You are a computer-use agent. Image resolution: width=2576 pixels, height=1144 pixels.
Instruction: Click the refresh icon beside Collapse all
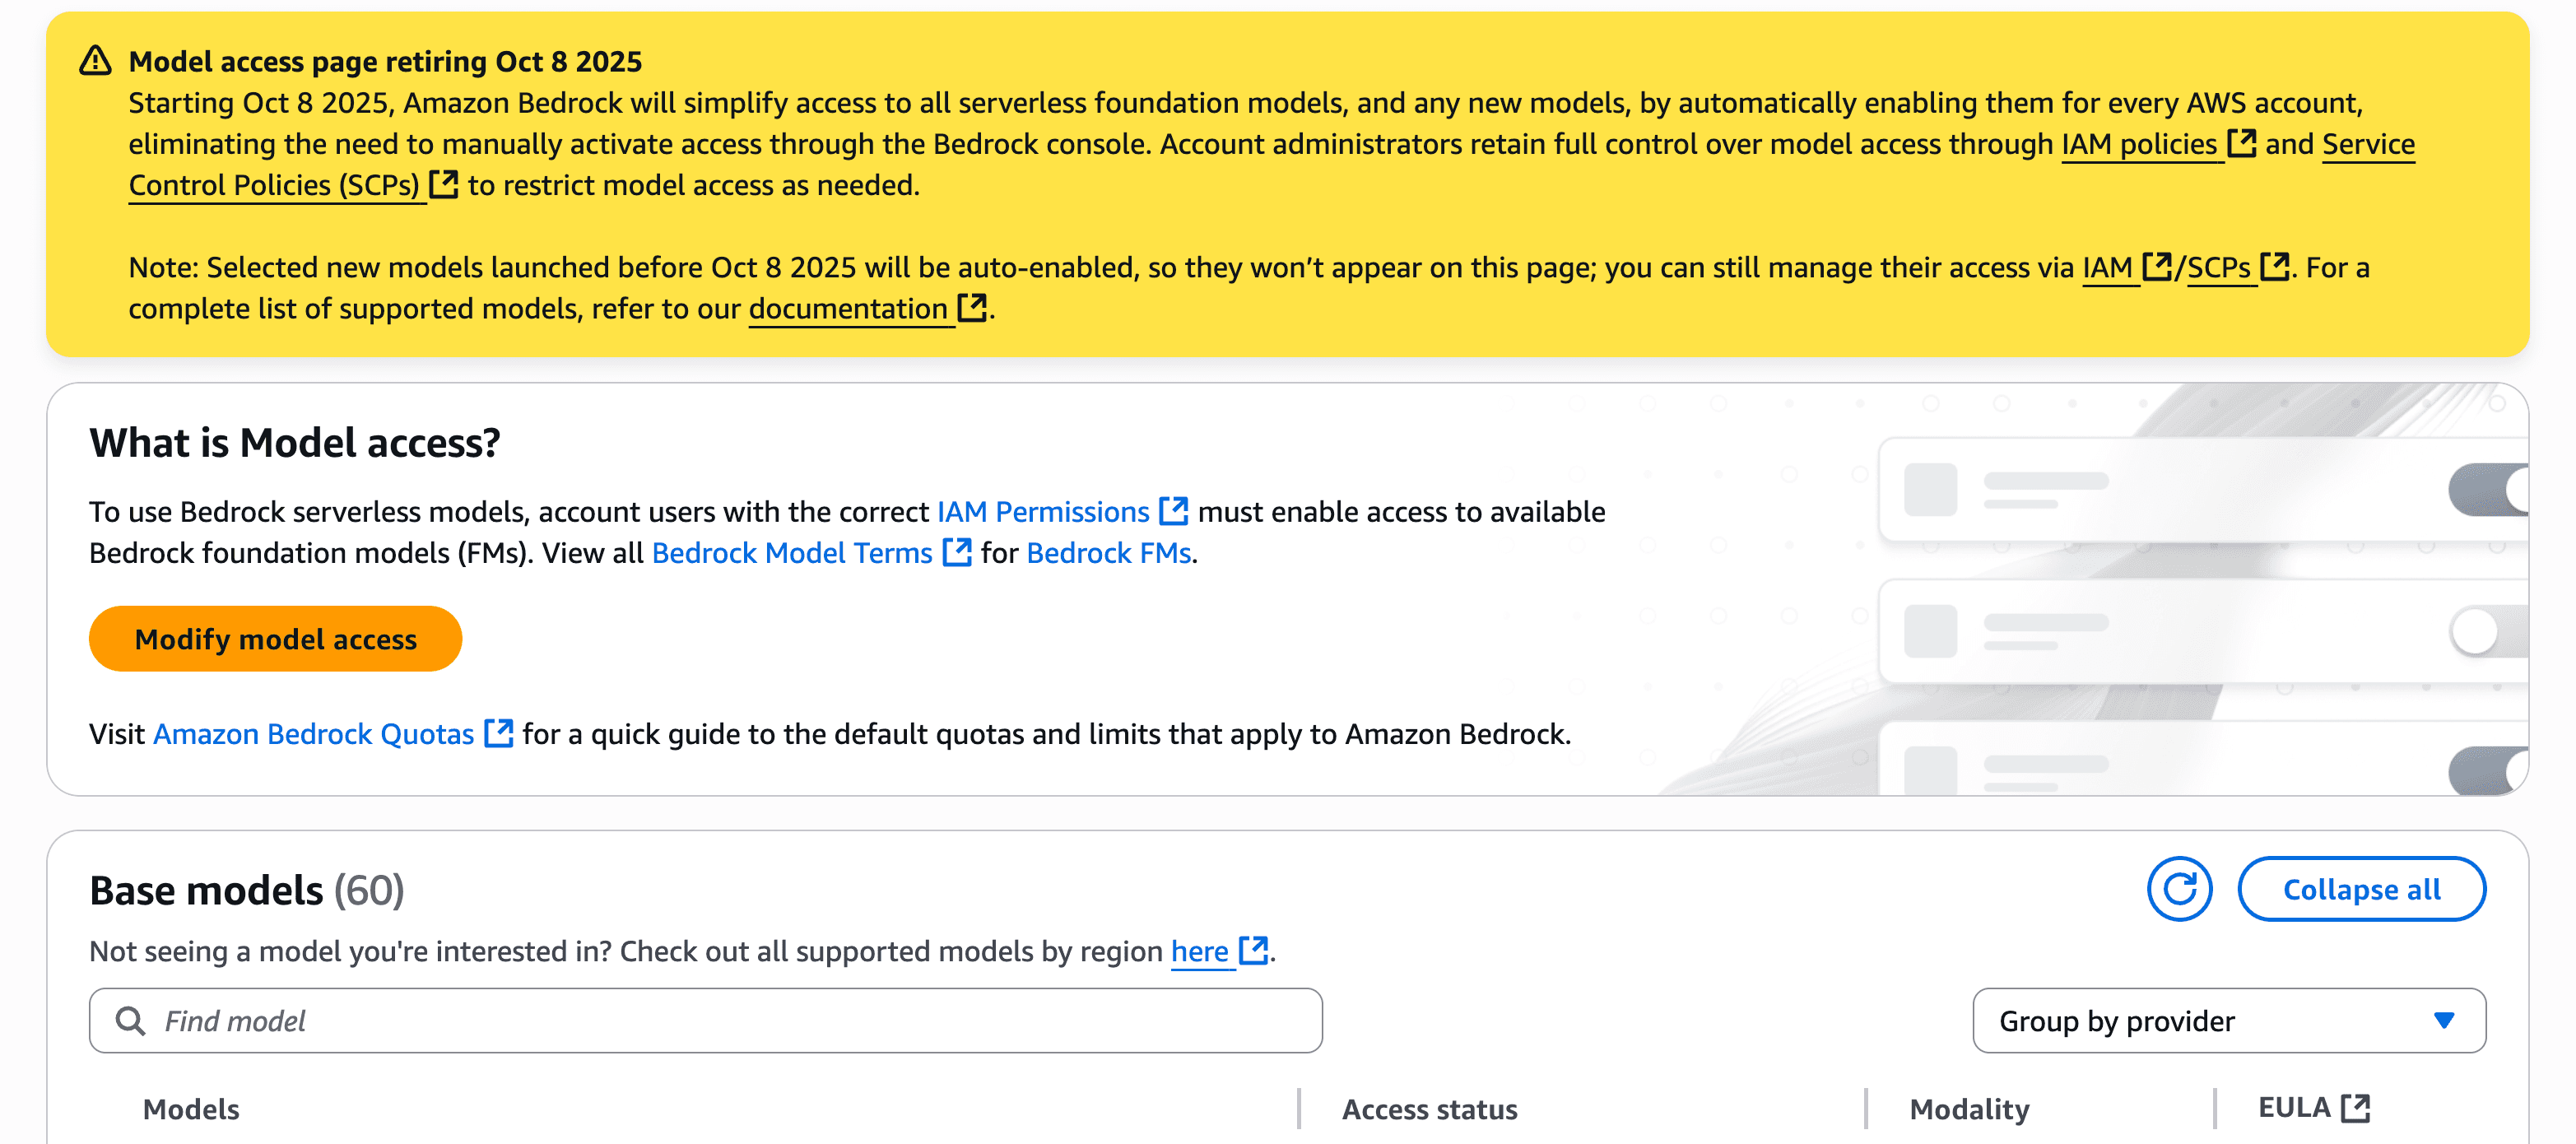click(x=2180, y=888)
